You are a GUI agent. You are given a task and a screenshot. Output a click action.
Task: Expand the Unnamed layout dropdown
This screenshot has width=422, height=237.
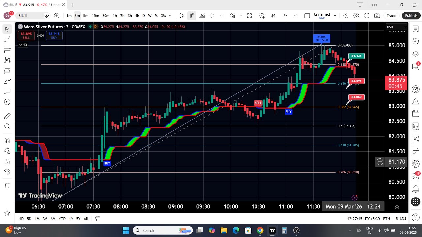pos(335,16)
